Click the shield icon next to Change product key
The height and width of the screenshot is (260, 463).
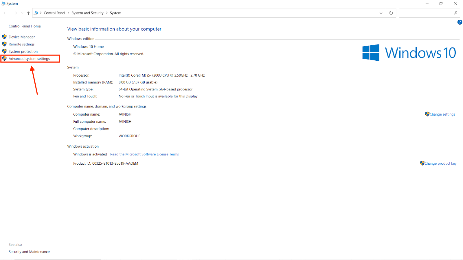422,163
